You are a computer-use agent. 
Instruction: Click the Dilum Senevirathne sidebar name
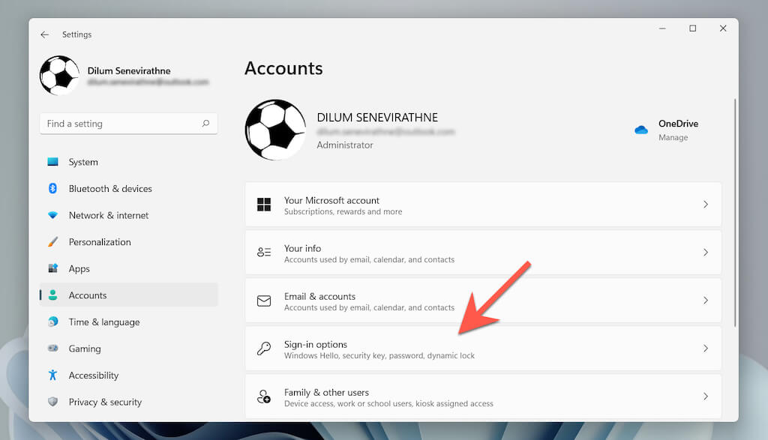(129, 70)
